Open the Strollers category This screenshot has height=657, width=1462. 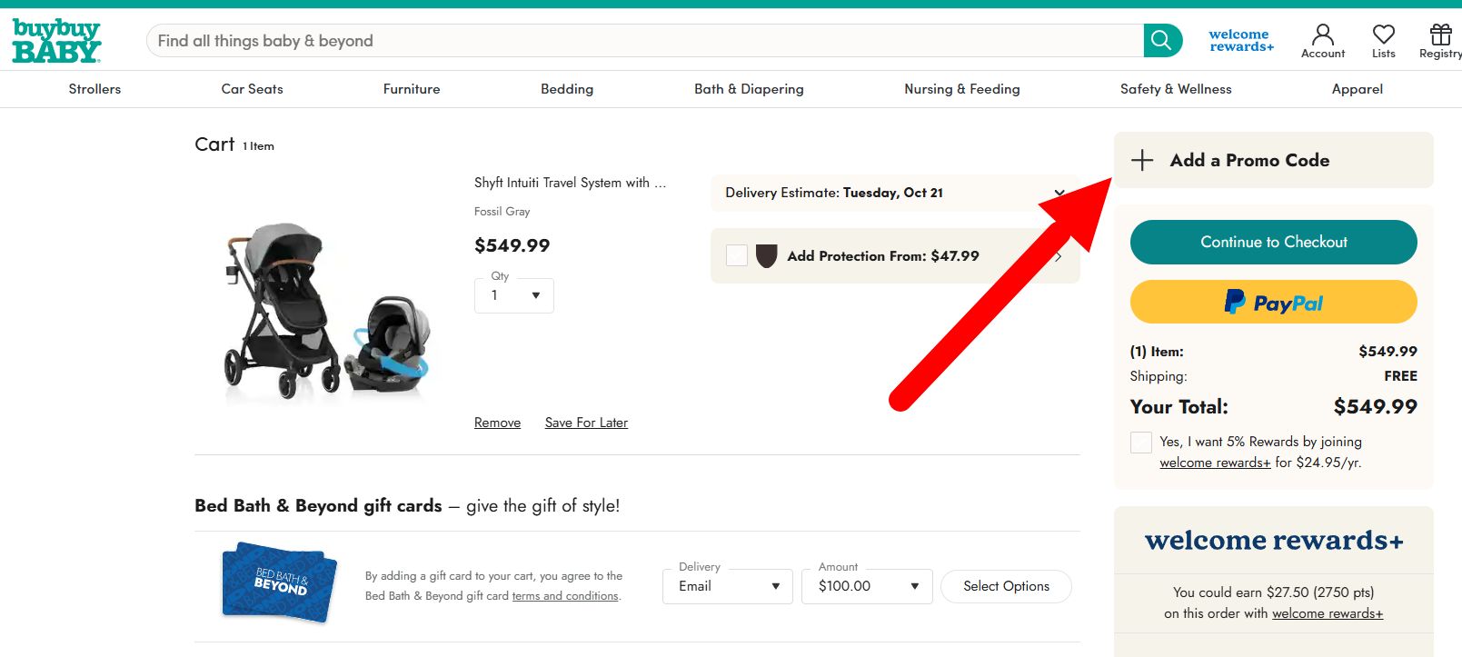click(94, 89)
